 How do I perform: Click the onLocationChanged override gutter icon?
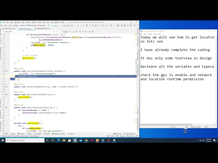pos(6,71)
